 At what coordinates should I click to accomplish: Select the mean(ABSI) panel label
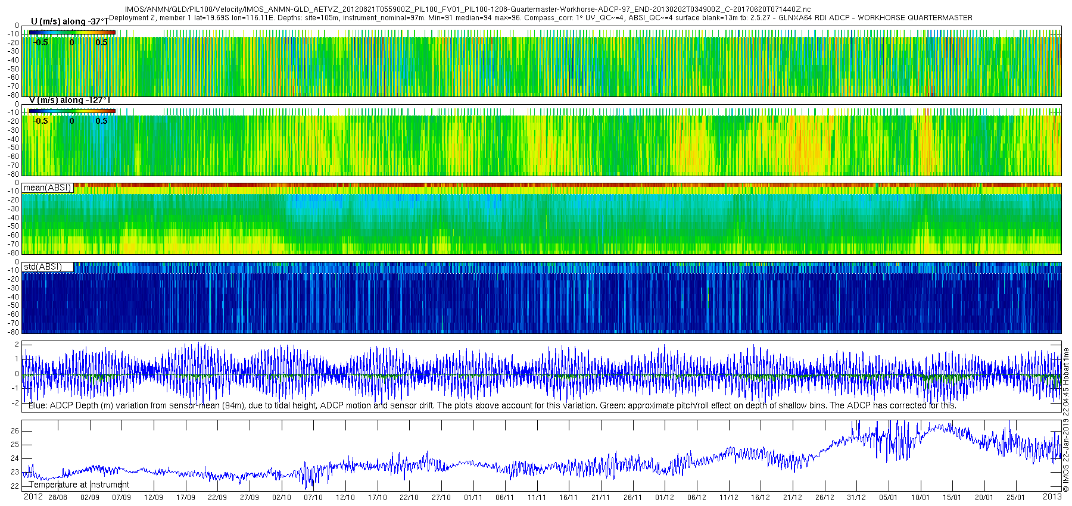[48, 188]
